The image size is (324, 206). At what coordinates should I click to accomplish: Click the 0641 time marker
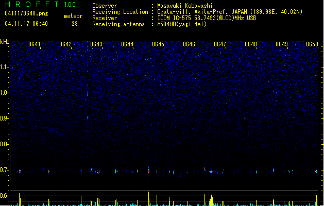pyautogui.click(x=35, y=44)
